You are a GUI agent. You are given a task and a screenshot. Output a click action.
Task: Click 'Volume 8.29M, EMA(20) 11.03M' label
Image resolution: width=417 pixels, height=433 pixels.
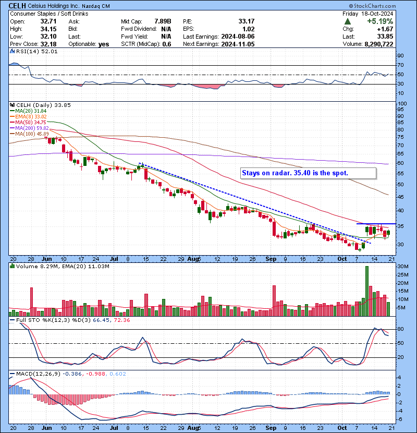point(63,266)
